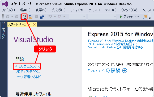Open the ファイル(F) menu

[8, 10]
